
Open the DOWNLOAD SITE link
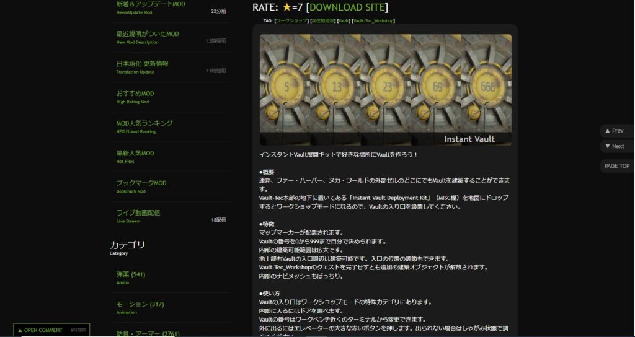[x=347, y=7]
